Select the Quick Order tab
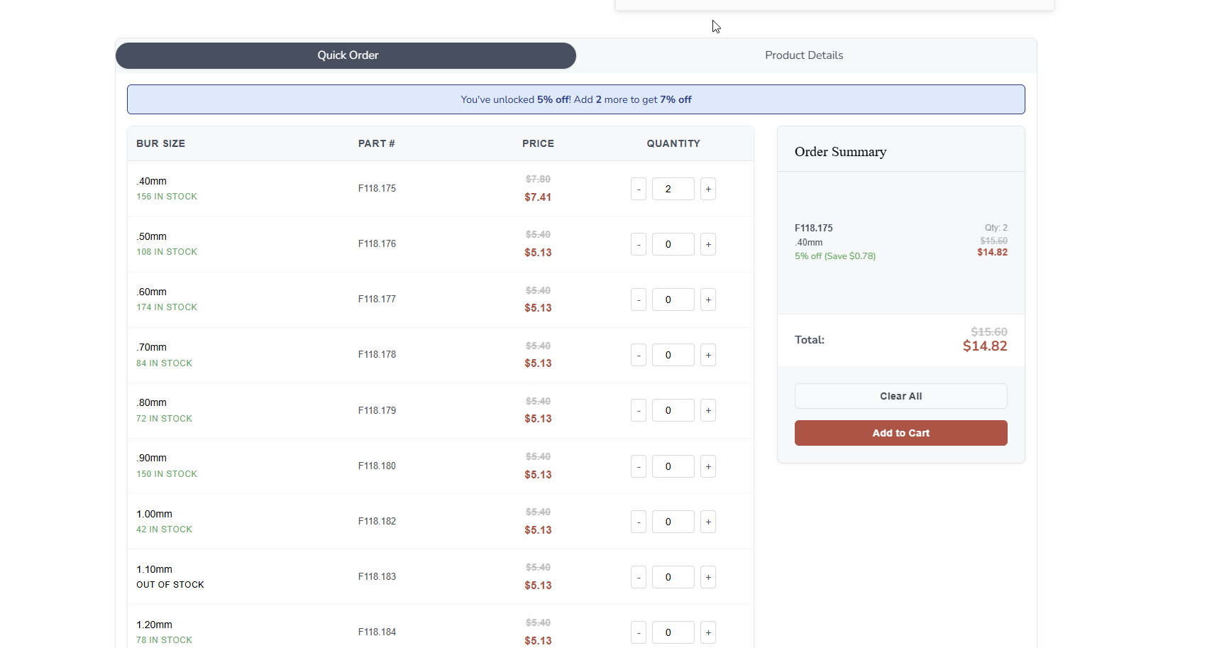This screenshot has width=1212, height=648. point(347,55)
